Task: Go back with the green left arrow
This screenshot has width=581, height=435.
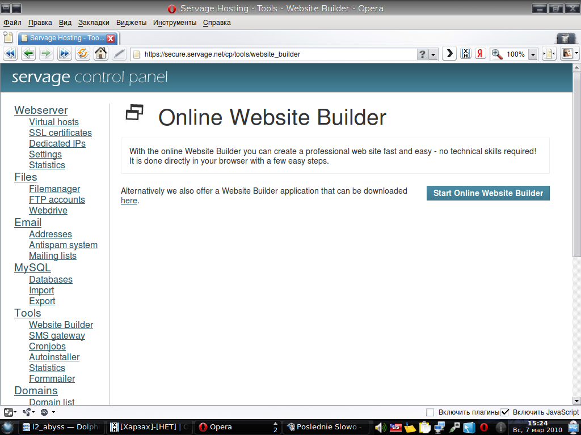Action: [28, 54]
